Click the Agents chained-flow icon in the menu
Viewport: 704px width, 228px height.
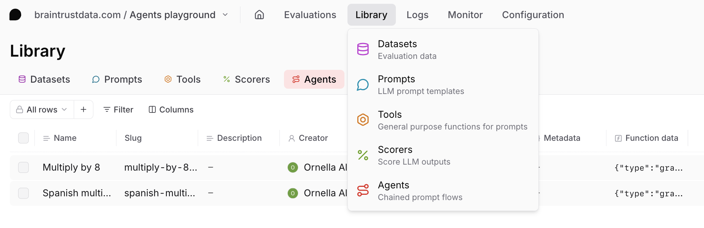click(363, 190)
